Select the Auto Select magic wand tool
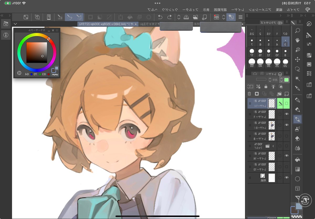The width and height of the screenshot is (315, 219). tap(297, 79)
